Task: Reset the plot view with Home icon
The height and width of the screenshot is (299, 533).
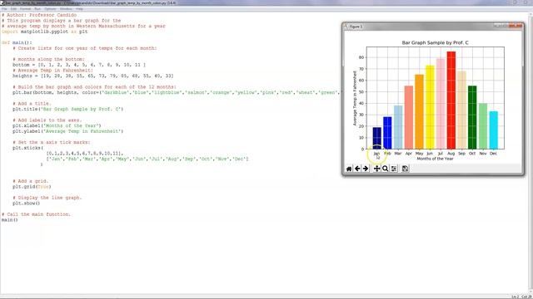Action: [x=349, y=169]
